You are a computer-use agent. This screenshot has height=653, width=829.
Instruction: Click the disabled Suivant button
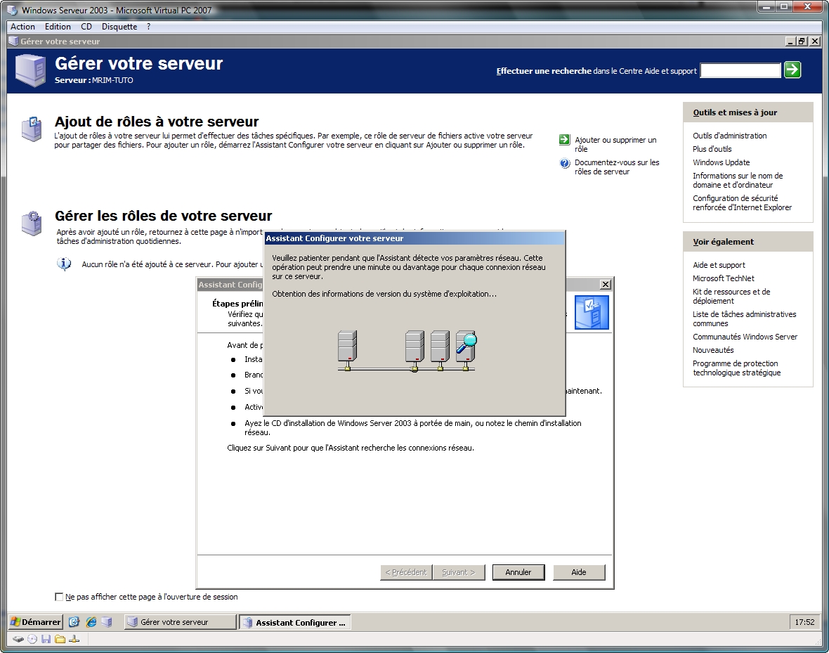[459, 572]
